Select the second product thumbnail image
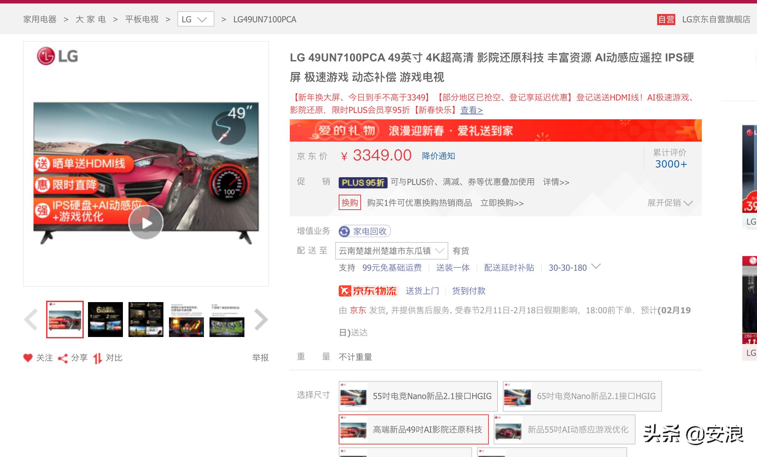 105,319
